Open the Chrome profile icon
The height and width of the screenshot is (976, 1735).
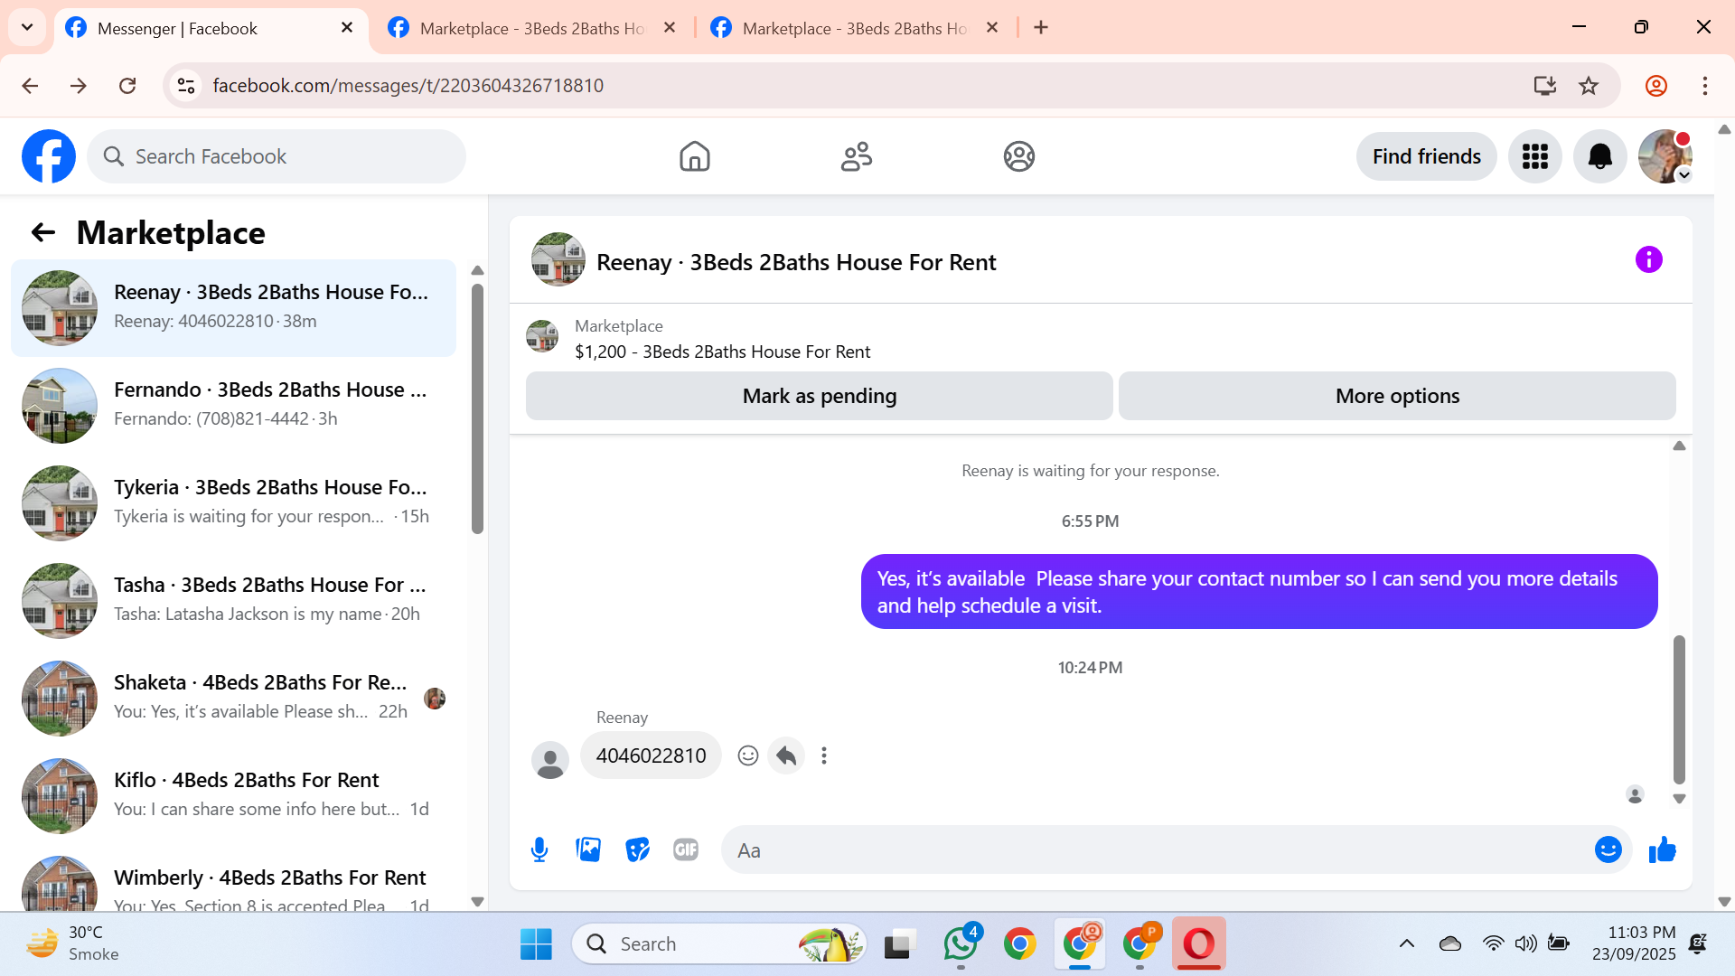tap(1655, 86)
